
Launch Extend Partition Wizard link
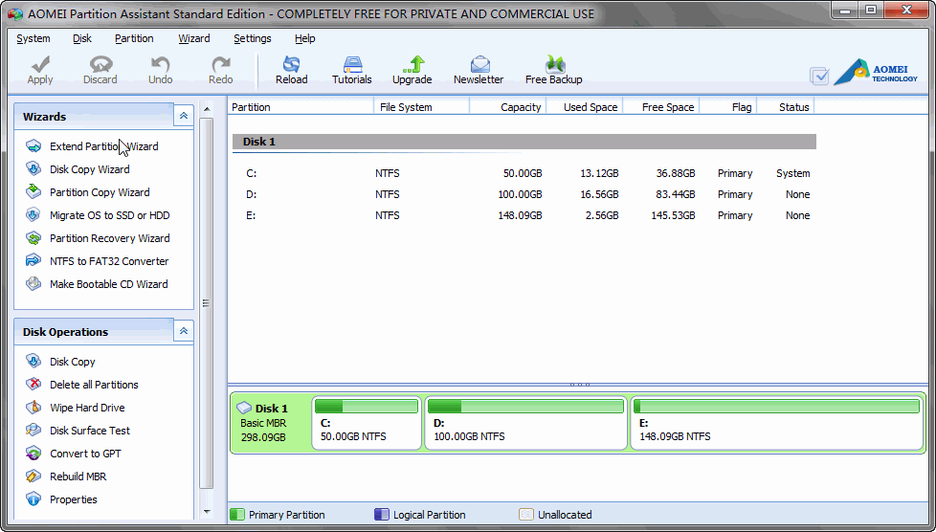tap(104, 146)
